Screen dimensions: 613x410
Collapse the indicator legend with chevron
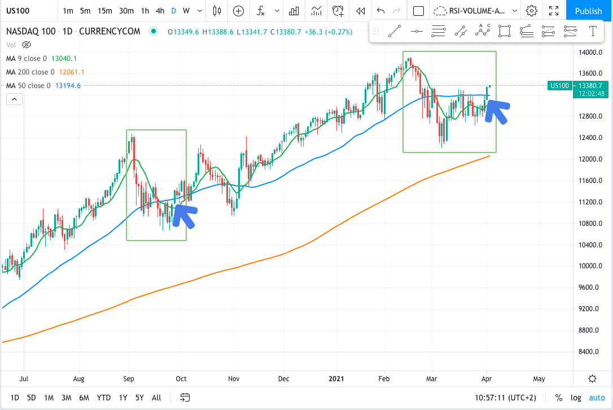click(x=14, y=99)
